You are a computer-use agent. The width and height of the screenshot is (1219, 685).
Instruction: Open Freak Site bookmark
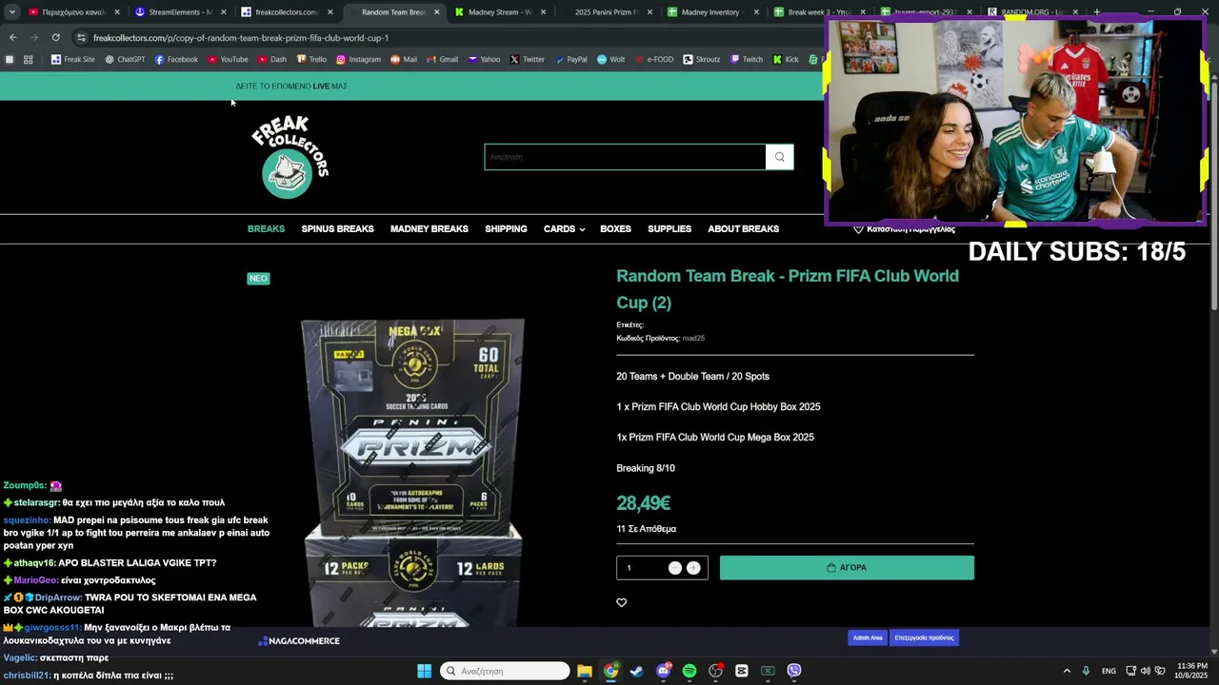[73, 59]
